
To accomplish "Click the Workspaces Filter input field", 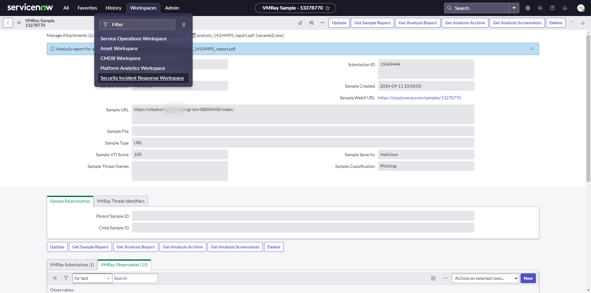I will (x=137, y=25).
